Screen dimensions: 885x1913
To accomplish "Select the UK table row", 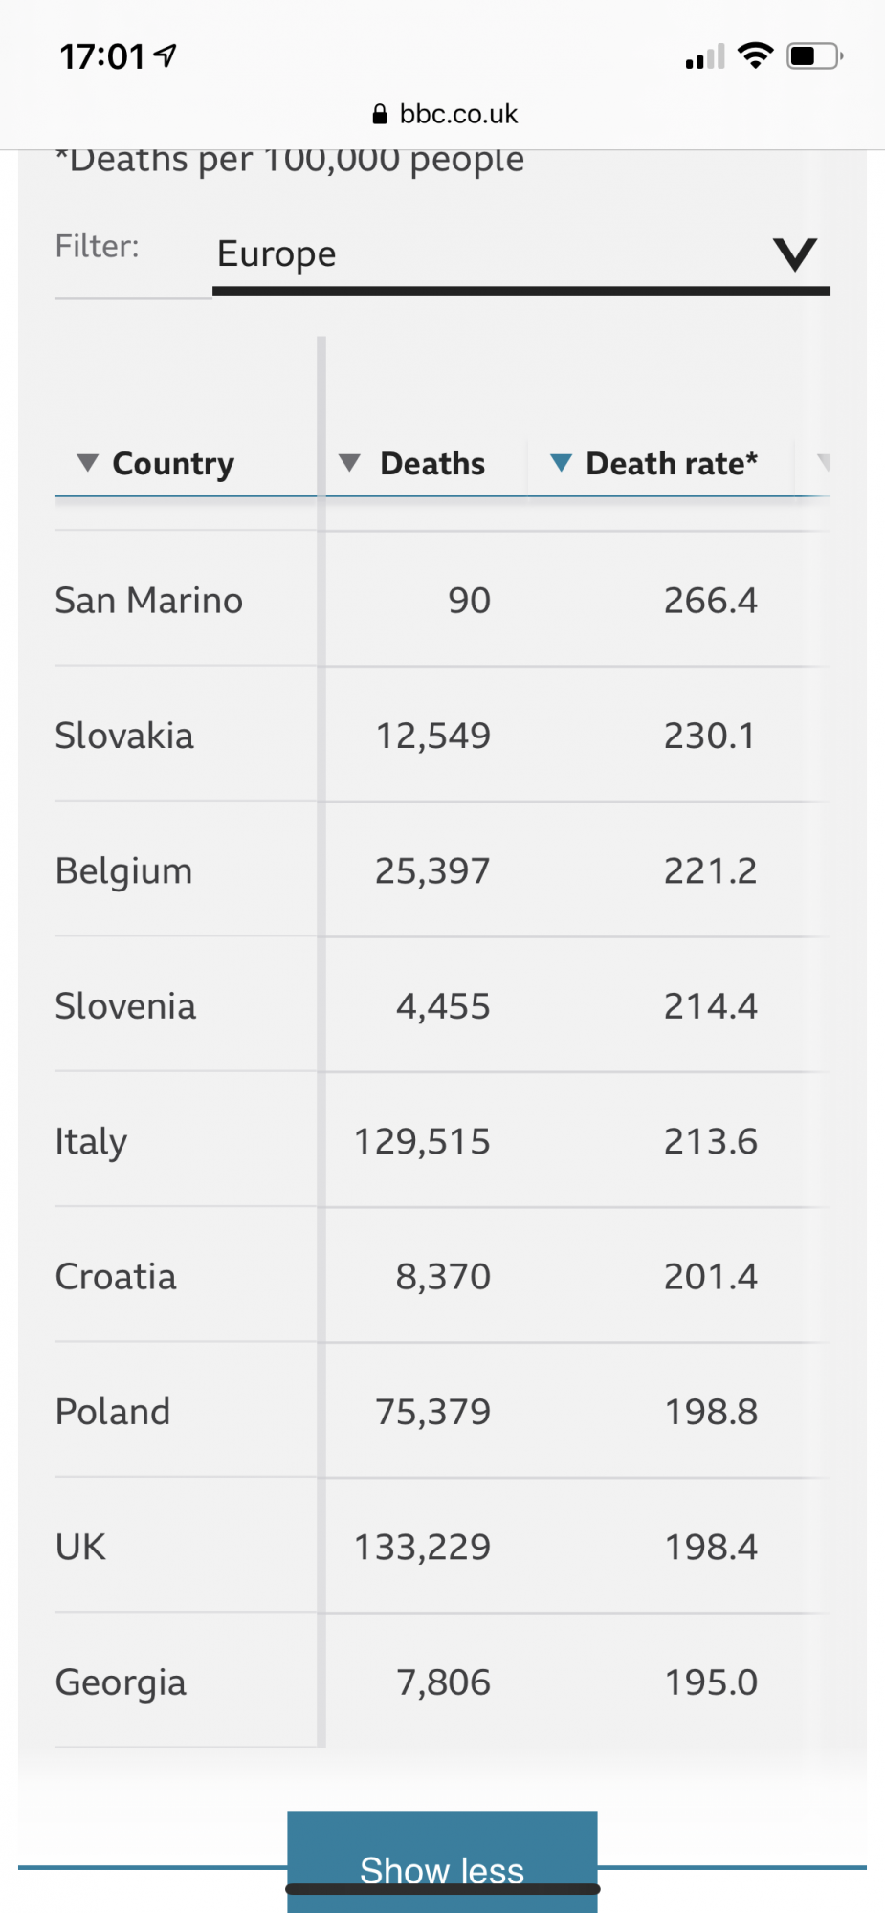I will [442, 1546].
